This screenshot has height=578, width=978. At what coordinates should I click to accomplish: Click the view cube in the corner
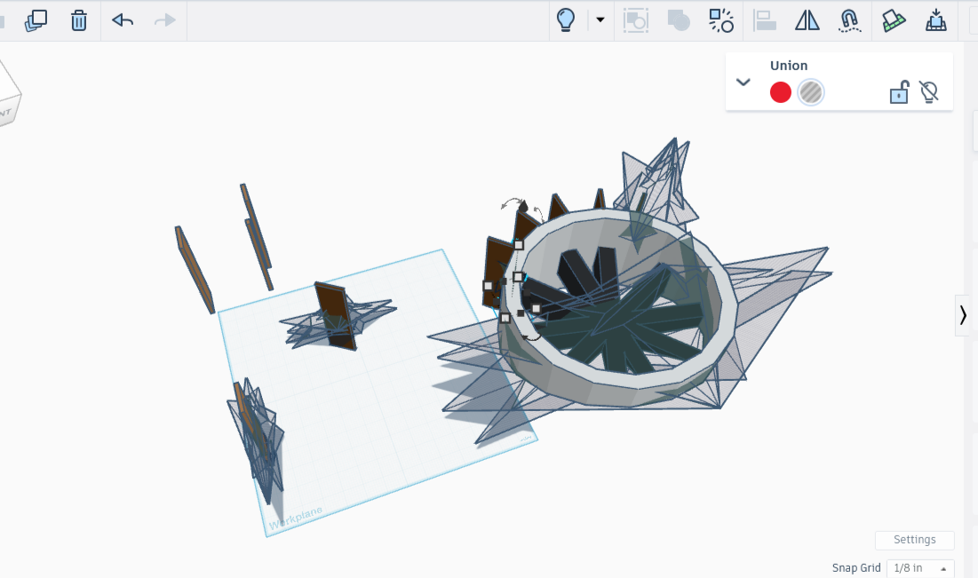(x=7, y=95)
